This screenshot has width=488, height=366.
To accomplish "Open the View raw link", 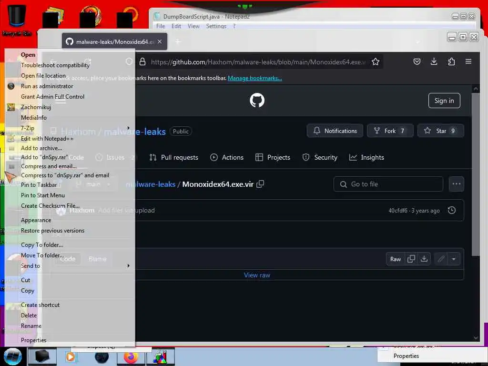I will 257,275.
